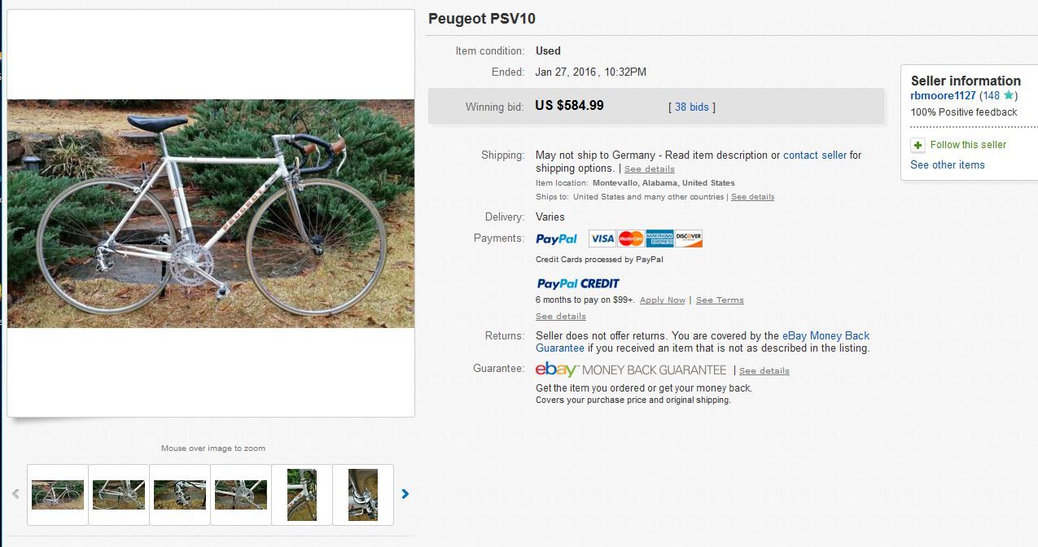The image size is (1038, 547).
Task: Select the first bike thumbnail
Action: pos(58,494)
